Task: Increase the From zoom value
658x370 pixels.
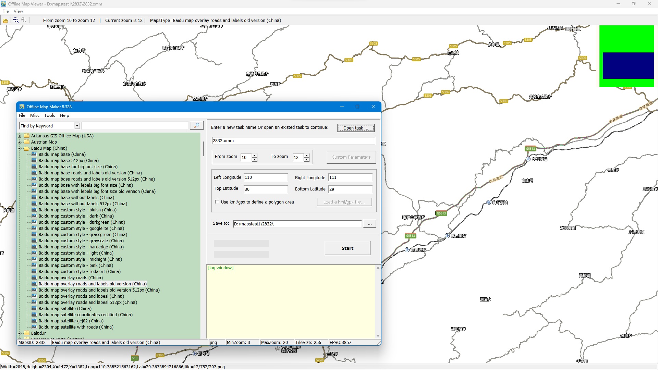Action: click(255, 156)
